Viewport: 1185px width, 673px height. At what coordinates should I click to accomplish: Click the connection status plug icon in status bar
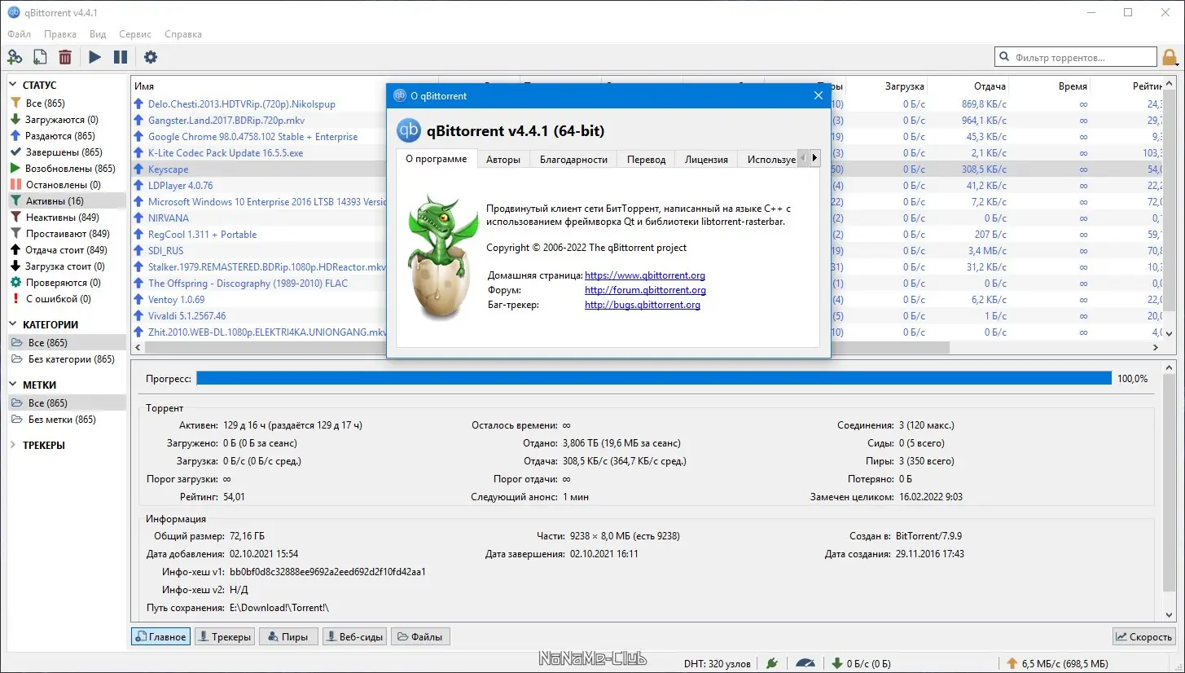coord(772,662)
